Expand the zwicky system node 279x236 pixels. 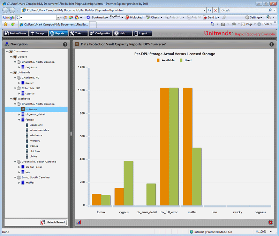pos(19,83)
